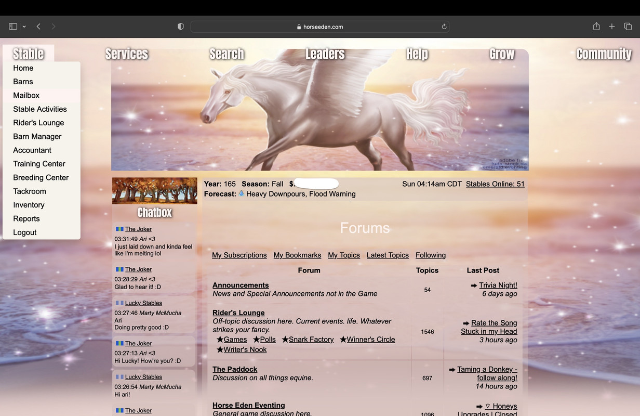This screenshot has width=640, height=416.
Task: Go back with the browser back arrow
Action: click(x=38, y=27)
